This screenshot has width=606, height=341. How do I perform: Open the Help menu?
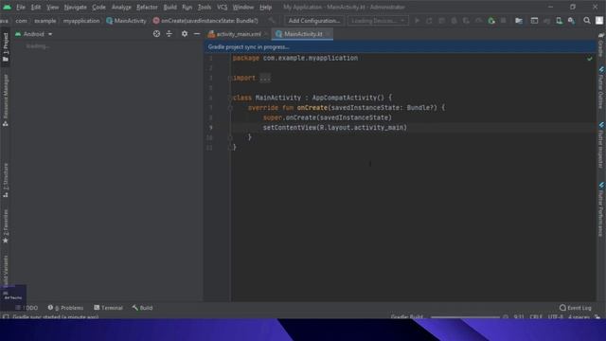[265, 7]
